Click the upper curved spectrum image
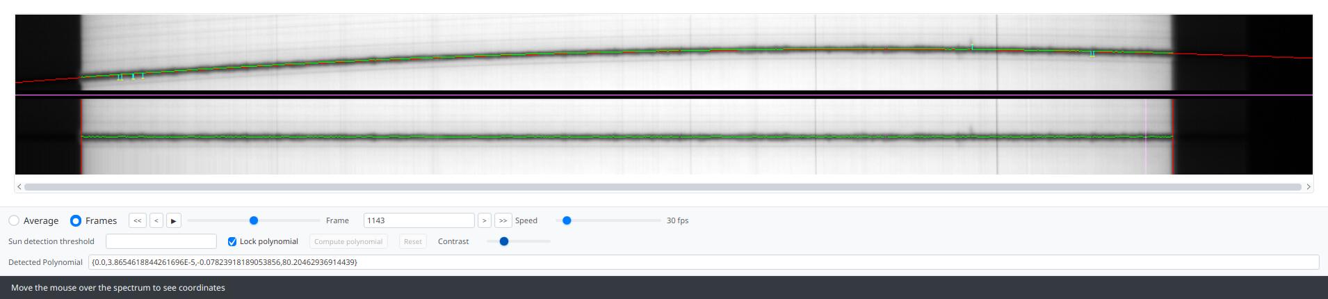Viewport: 1328px width, 299px height. coord(664,53)
